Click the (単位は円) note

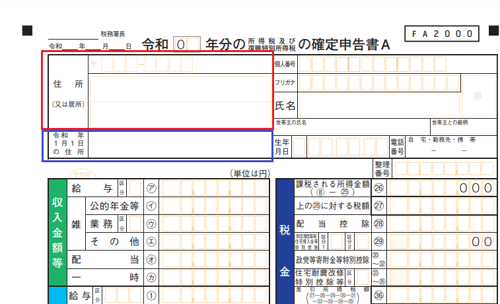point(250,173)
